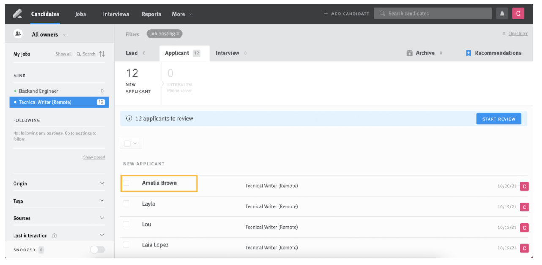Screen dimensions: 542x265
Task: Remove the Job posting filter chip
Action: (178, 34)
